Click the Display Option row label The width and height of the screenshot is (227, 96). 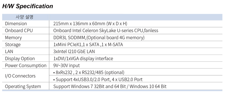click(x=20, y=59)
